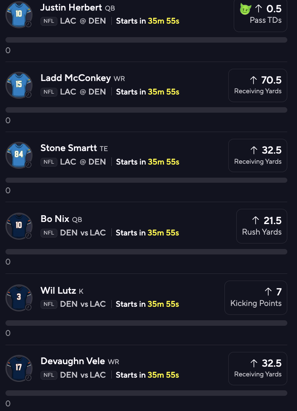Select Stone Smartt's 32.5 Receiving Yards
Image resolution: width=297 pixels, height=411 pixels.
[x=258, y=155]
